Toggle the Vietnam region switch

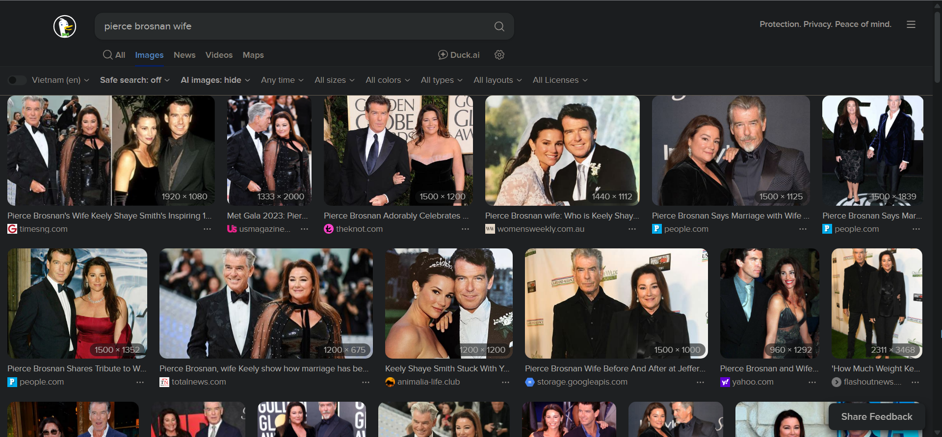tap(17, 80)
